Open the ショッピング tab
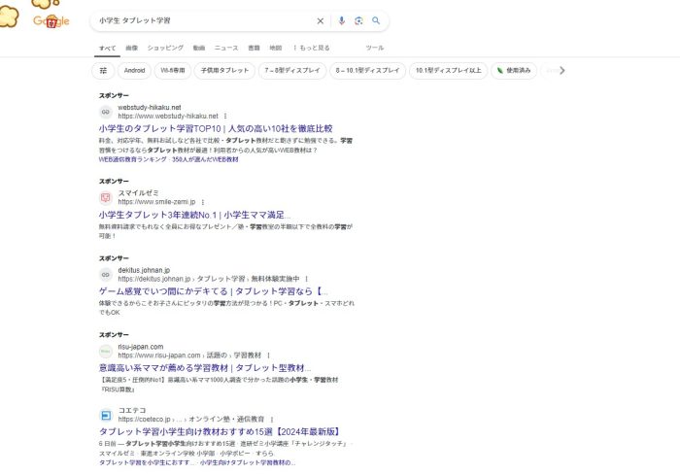Screen dimensions: 680x474 165,48
